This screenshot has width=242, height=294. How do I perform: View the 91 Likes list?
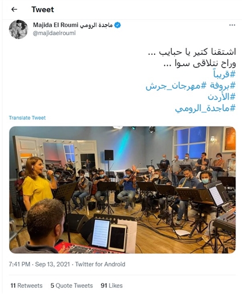(x=112, y=285)
